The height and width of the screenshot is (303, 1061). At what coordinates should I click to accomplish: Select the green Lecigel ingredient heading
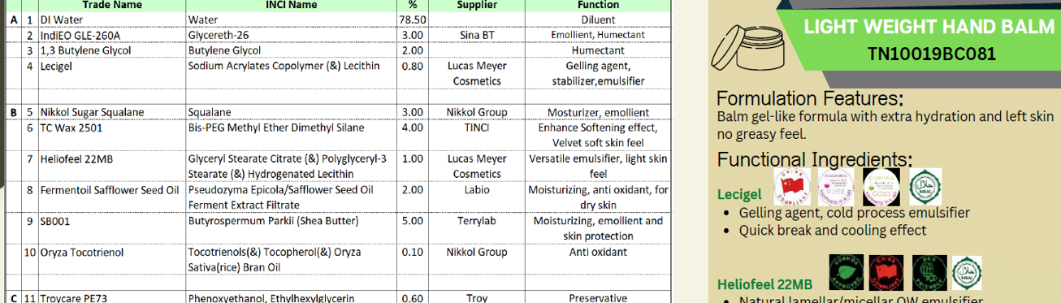click(739, 195)
